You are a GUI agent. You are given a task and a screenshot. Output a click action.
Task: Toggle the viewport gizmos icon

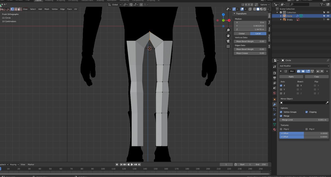coord(234,9)
